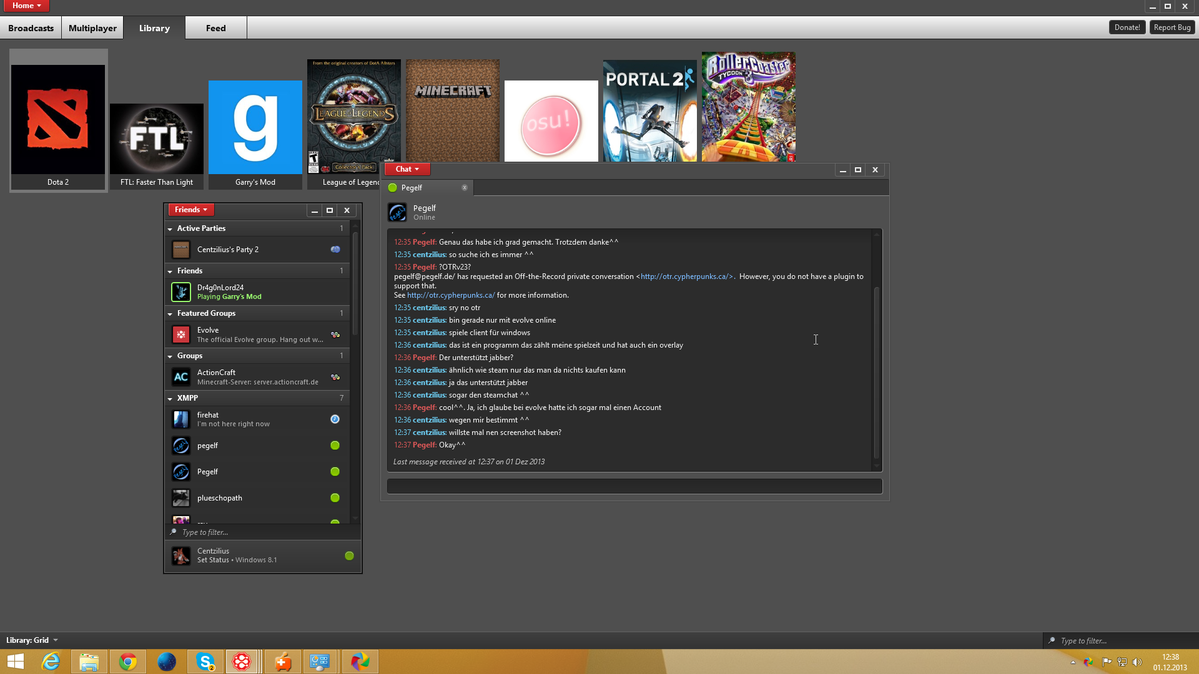Click Centzilius green online status indicator
The image size is (1199, 674).
tap(349, 556)
